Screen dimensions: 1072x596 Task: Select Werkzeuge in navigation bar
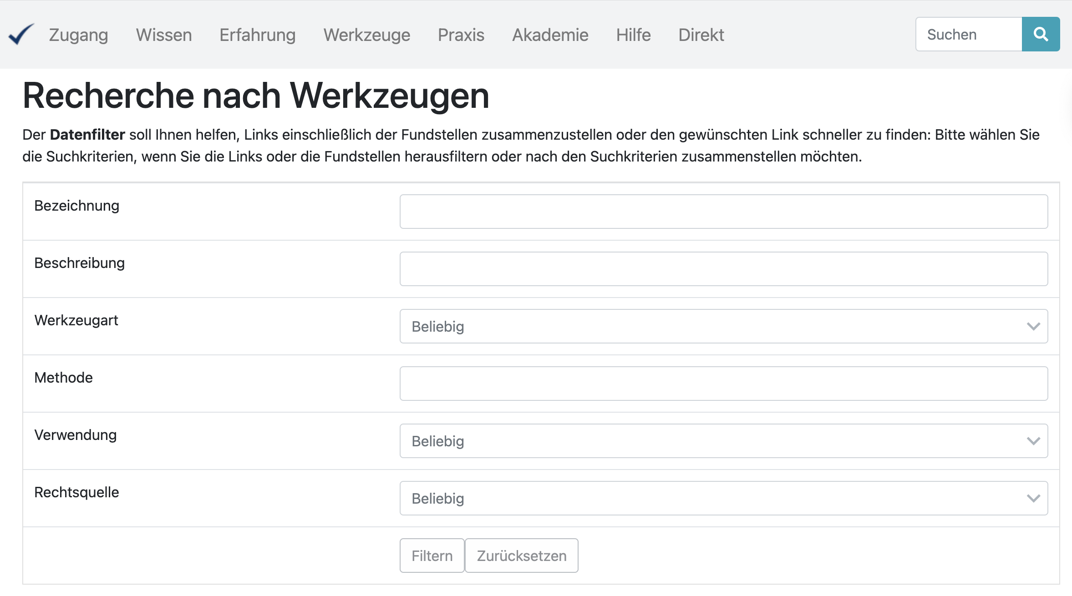coord(366,35)
